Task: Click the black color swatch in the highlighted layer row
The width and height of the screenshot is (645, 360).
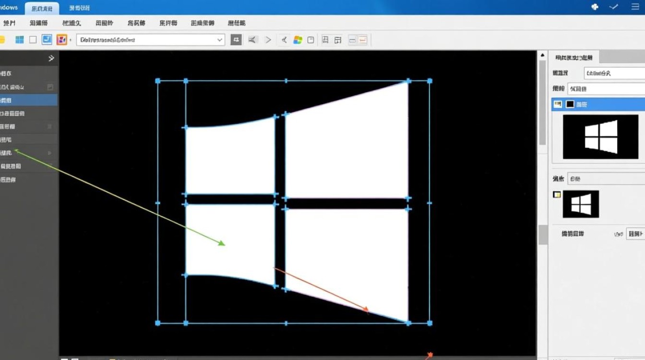Action: (570, 104)
